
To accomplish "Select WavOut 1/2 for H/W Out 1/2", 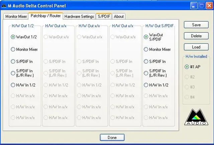I will click(x=13, y=37).
